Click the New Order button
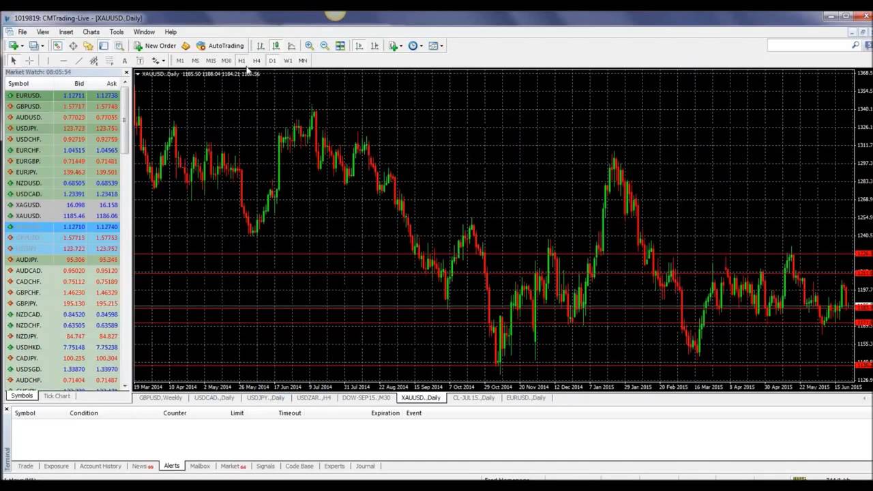The width and height of the screenshot is (873, 491). point(155,46)
